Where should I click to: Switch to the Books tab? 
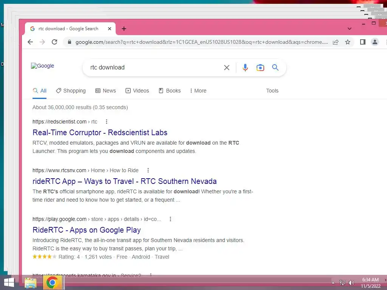point(170,91)
